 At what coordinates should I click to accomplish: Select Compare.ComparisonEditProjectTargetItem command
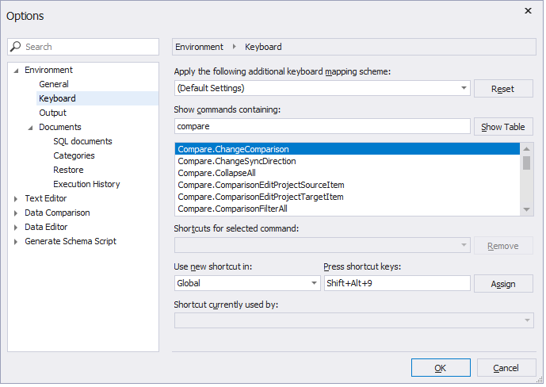347,197
